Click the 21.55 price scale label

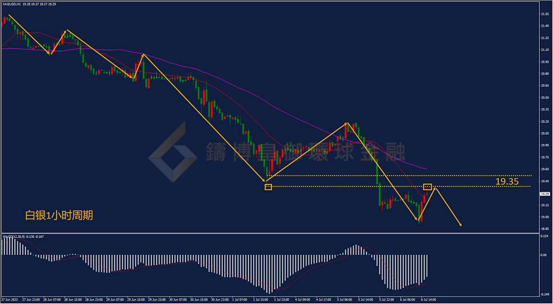[544, 14]
